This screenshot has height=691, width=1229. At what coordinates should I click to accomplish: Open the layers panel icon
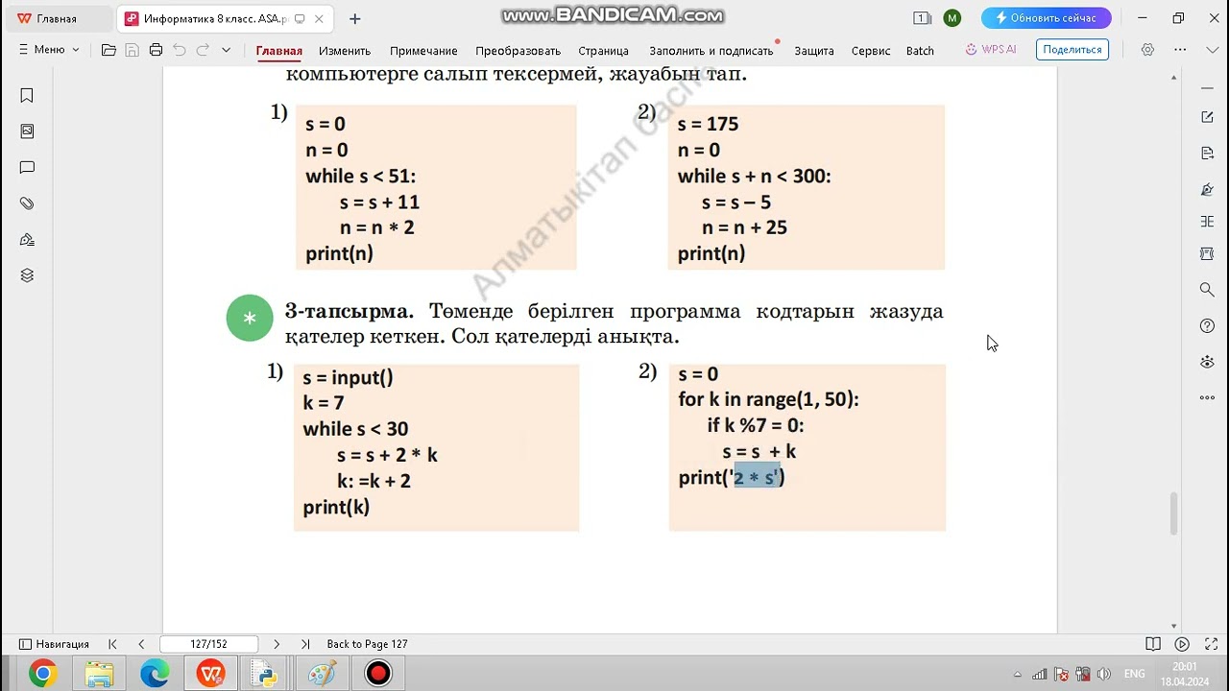[27, 275]
